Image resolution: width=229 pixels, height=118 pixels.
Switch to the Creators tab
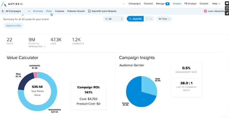(x=60, y=11)
